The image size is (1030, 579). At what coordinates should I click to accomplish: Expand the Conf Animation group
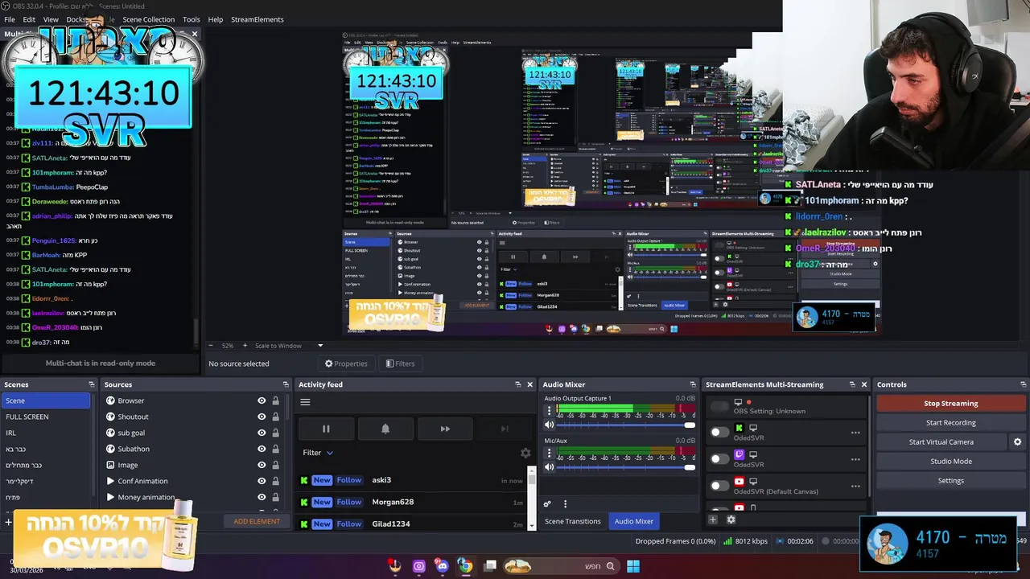pos(110,481)
